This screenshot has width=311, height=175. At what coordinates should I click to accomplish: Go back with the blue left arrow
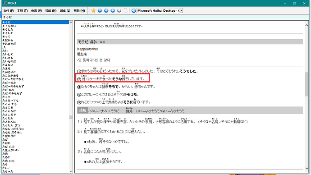[113, 11]
